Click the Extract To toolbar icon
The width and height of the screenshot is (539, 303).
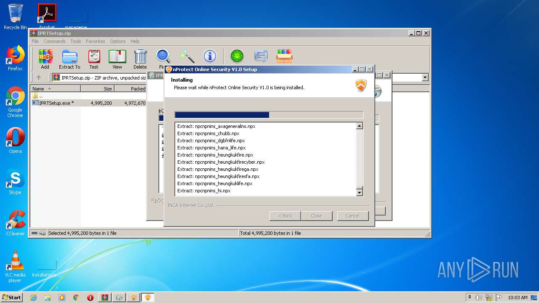pos(69,59)
